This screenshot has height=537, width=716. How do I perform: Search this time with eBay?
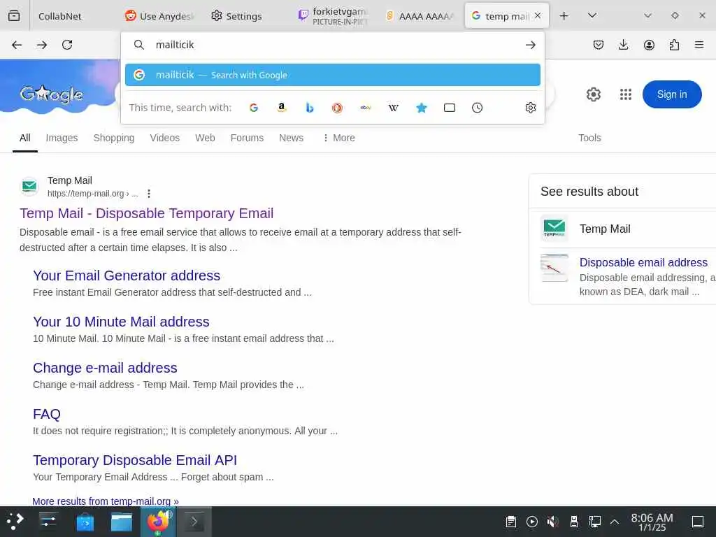(x=365, y=108)
